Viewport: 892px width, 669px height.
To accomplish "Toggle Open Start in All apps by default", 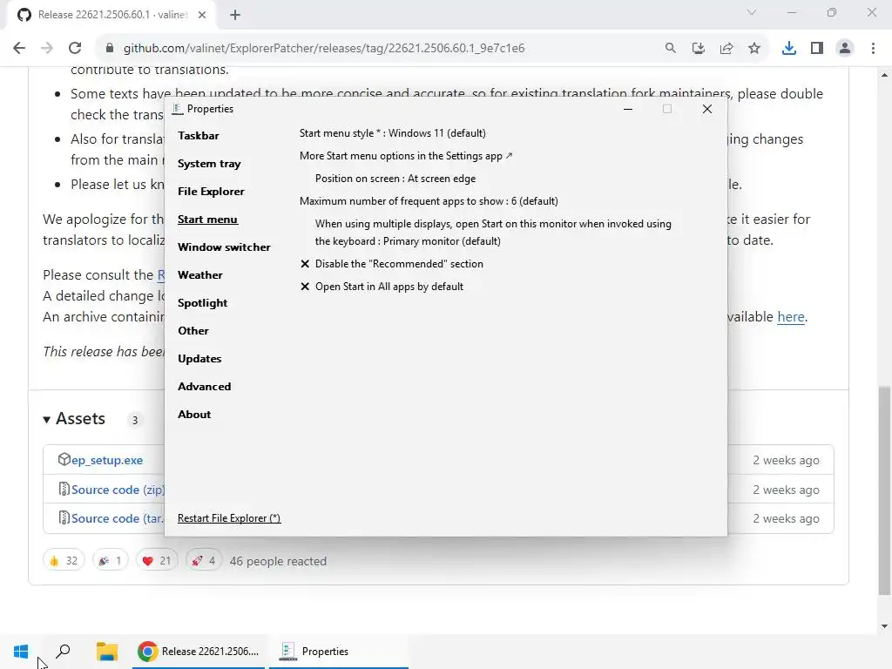I will point(382,287).
